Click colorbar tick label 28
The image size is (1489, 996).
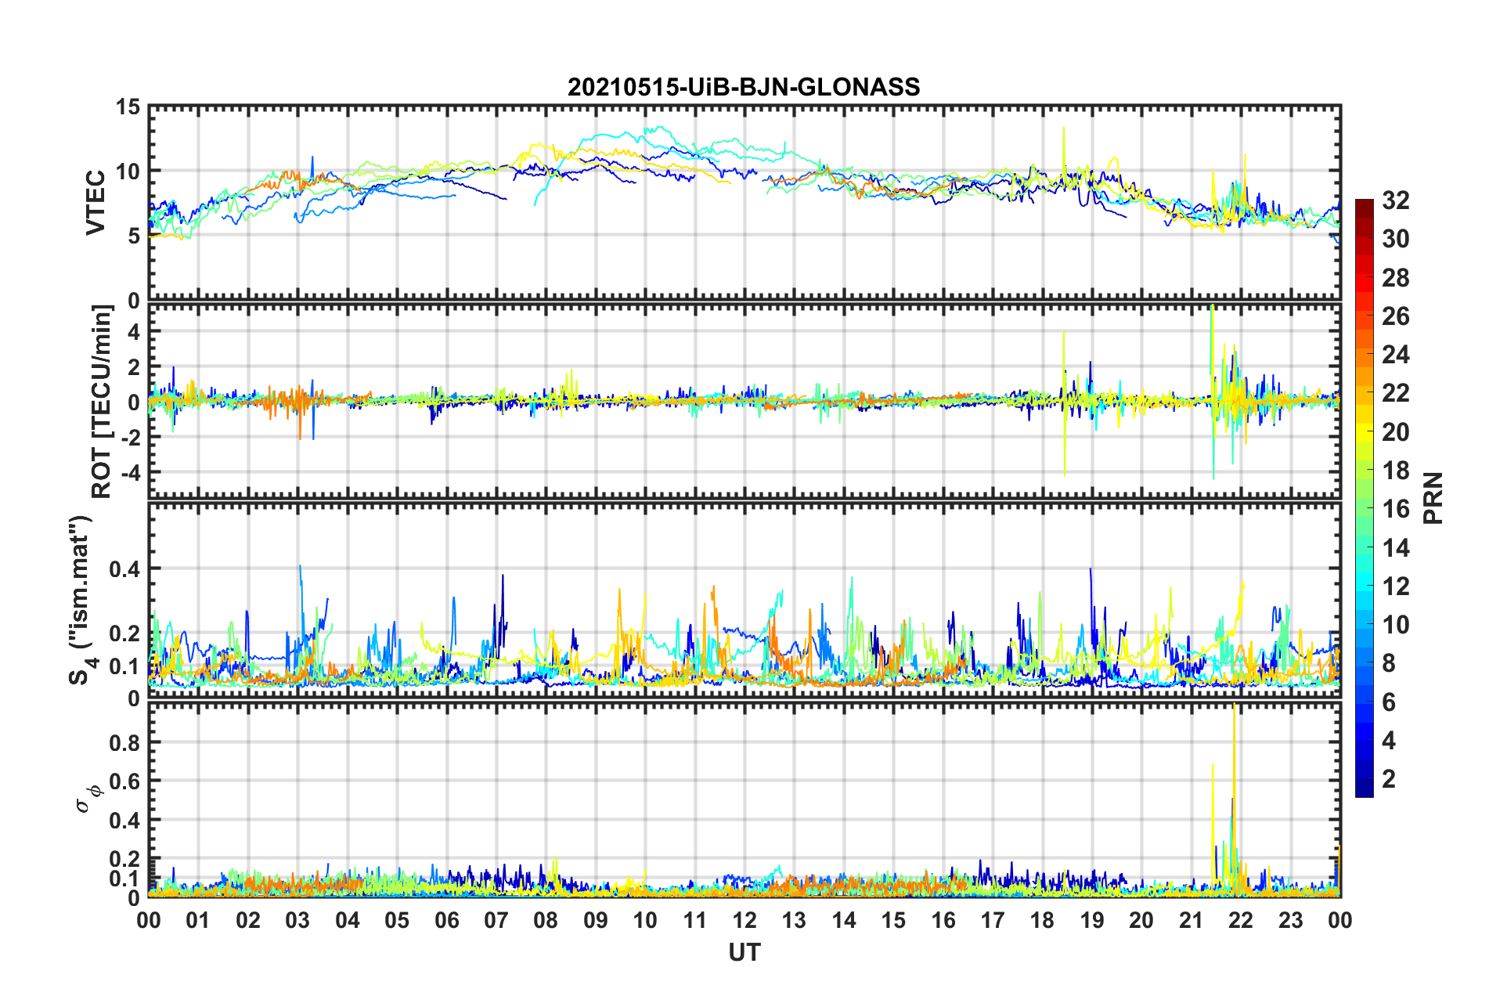click(x=1395, y=278)
